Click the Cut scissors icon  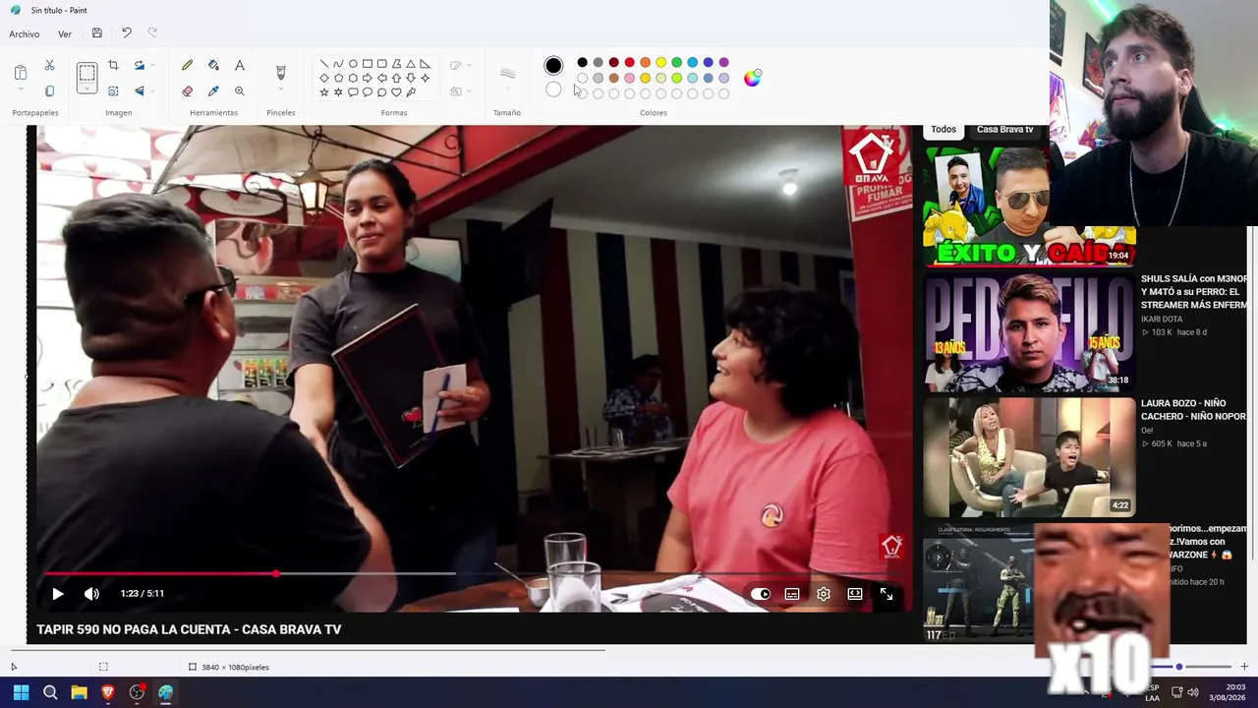point(49,66)
